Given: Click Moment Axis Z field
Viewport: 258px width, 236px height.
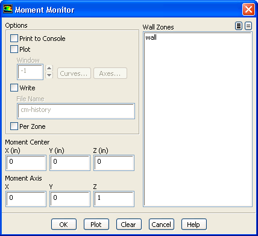Looking at the screenshot, I should [114, 199].
